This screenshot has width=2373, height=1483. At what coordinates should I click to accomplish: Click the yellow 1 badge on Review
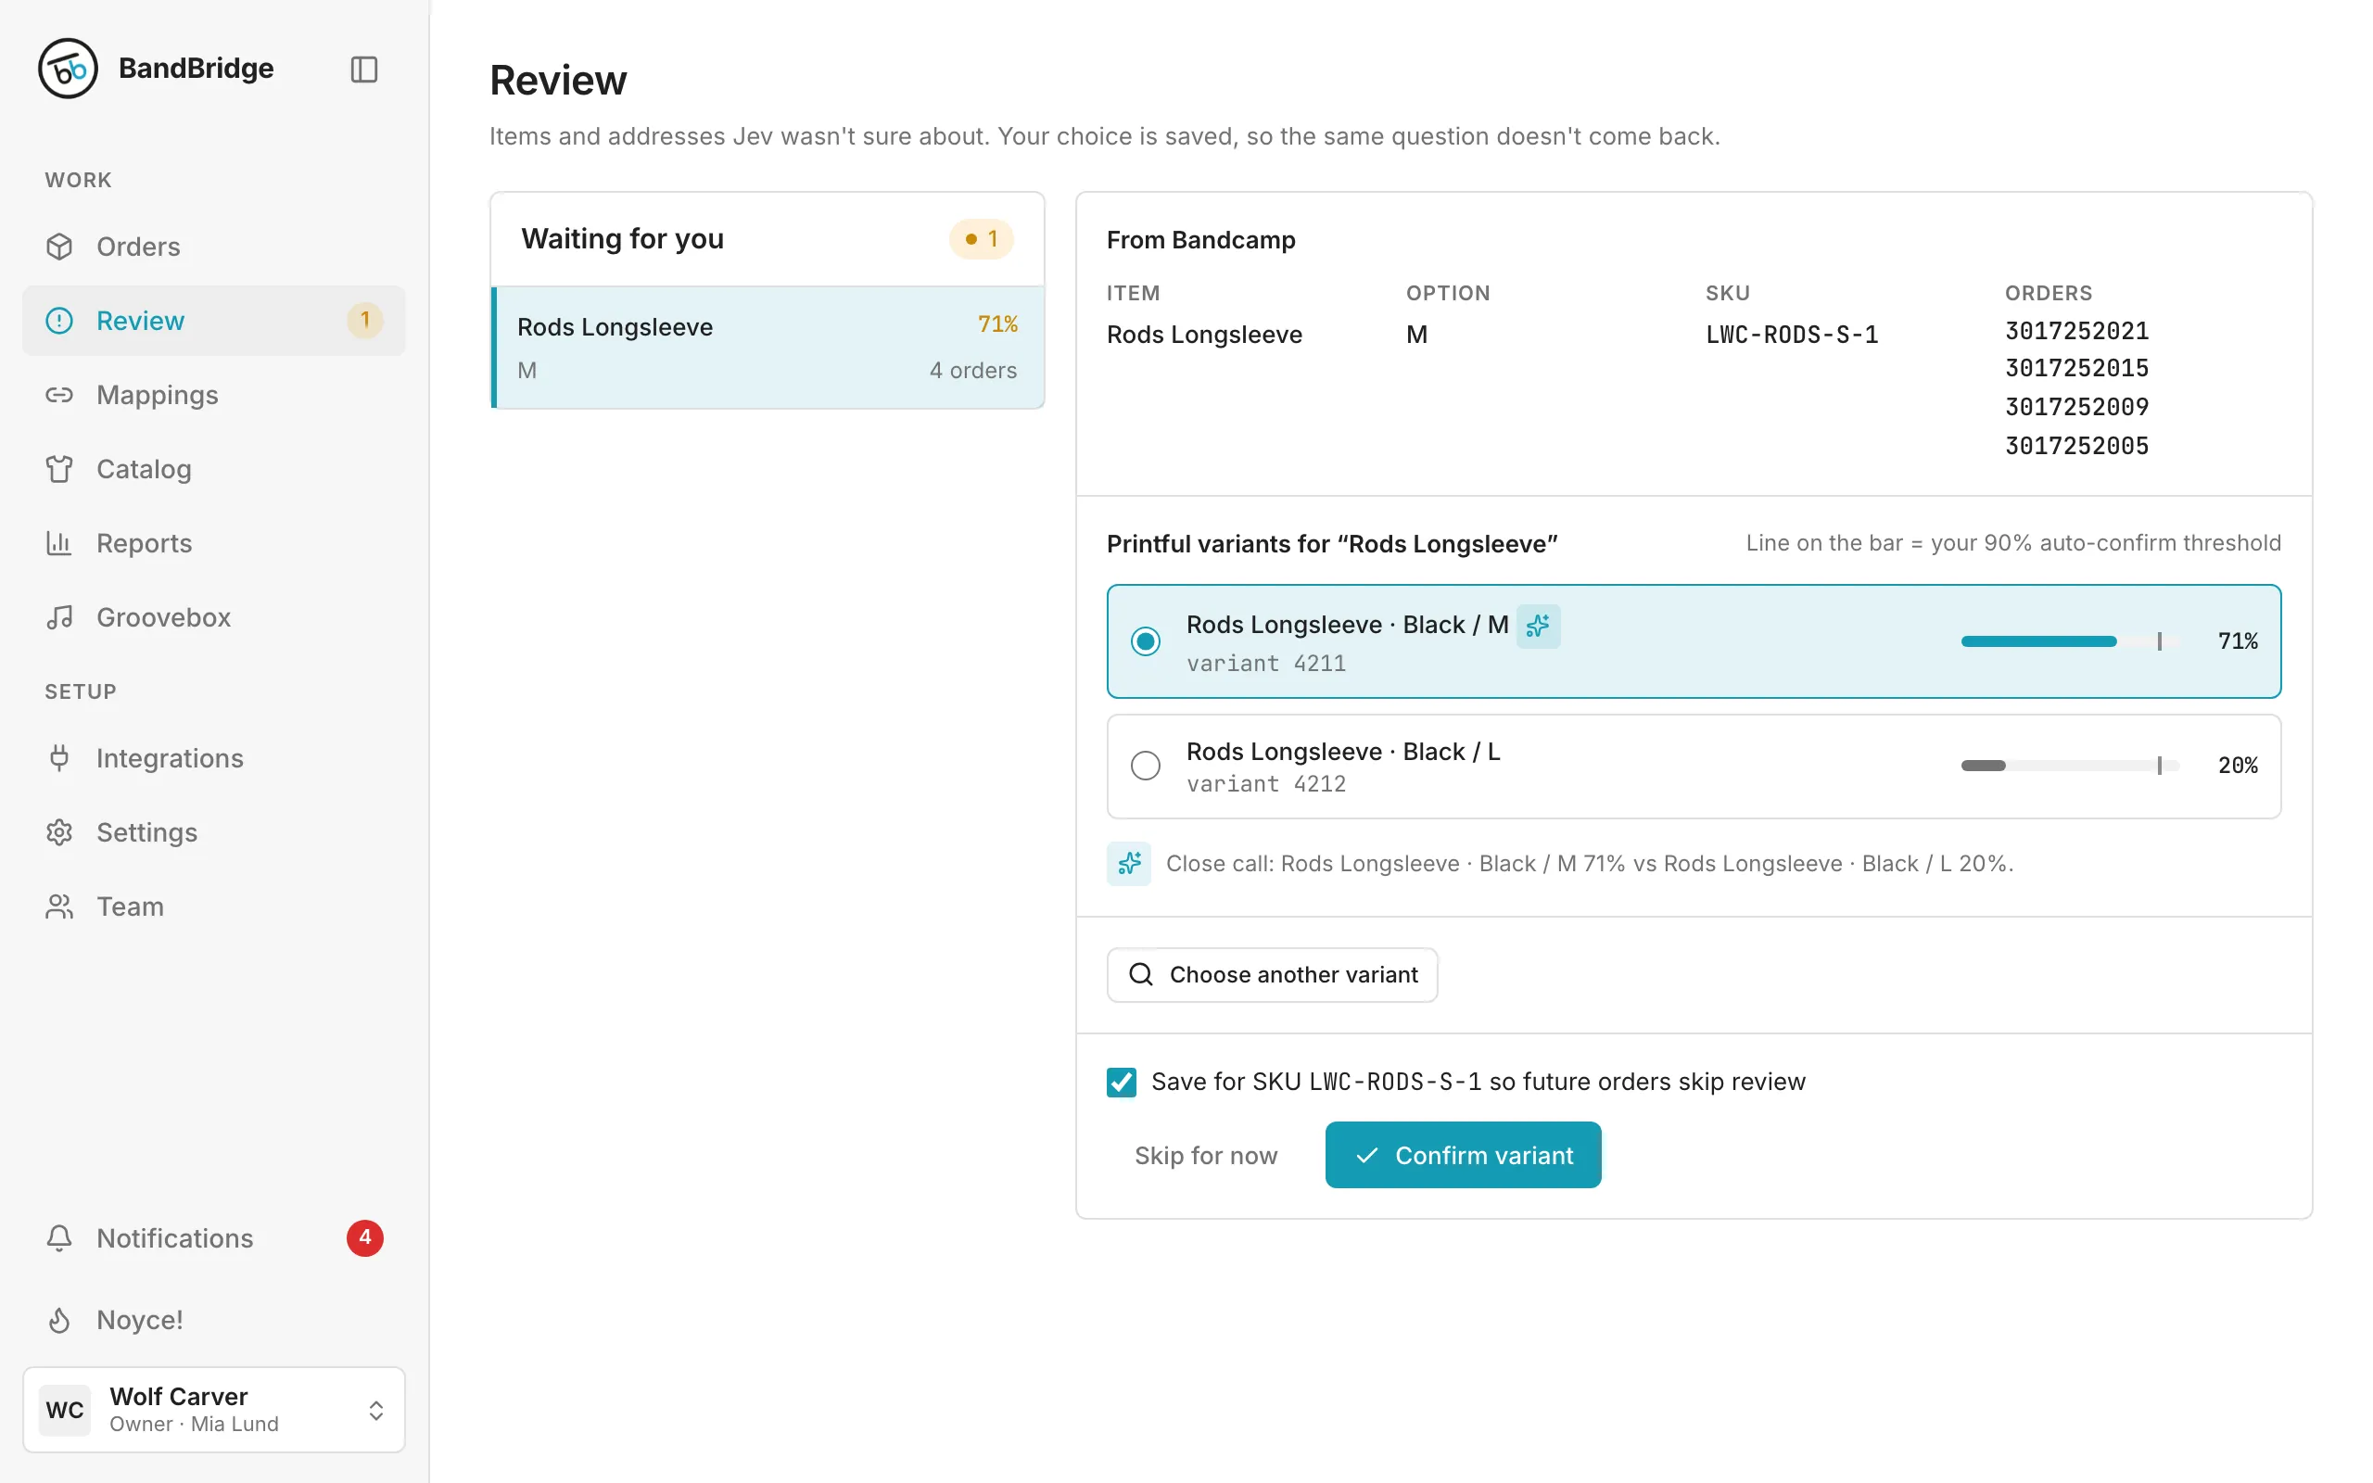365,321
